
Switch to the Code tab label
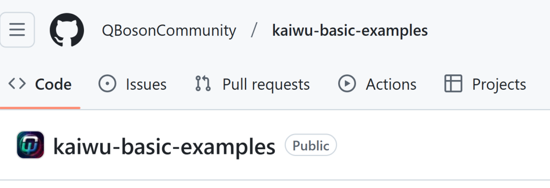click(53, 85)
